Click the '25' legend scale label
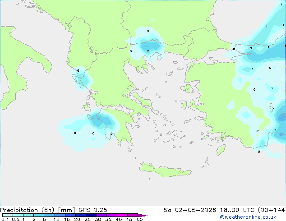286x221 pixels. (x=88, y=219)
